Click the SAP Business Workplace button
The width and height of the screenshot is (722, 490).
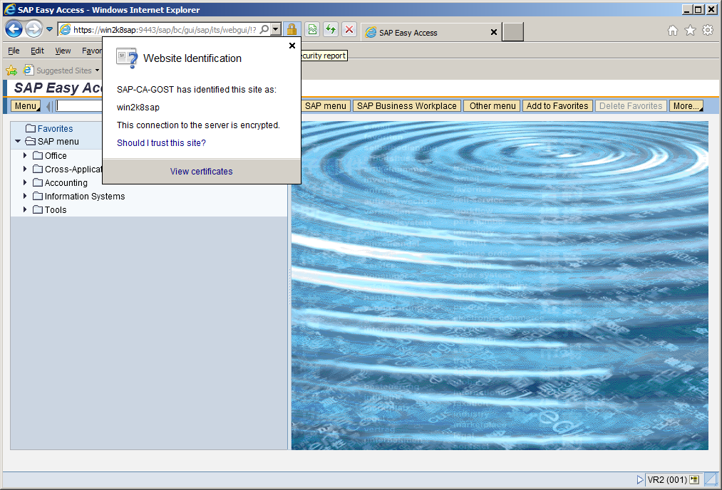(x=406, y=106)
